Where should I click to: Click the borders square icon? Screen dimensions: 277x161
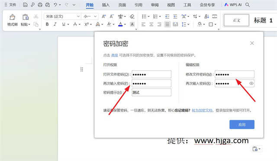[211, 24]
